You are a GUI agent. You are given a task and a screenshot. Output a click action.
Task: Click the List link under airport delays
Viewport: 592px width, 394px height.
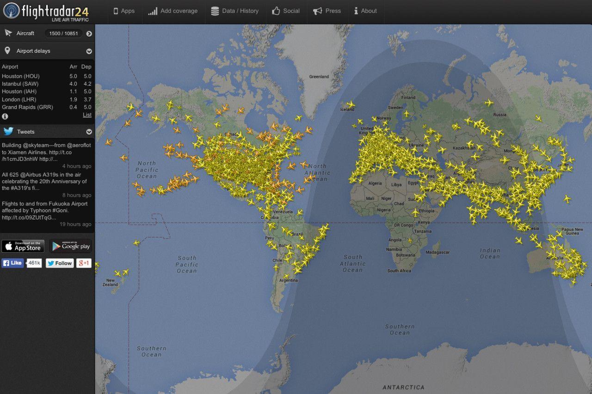[x=87, y=115]
